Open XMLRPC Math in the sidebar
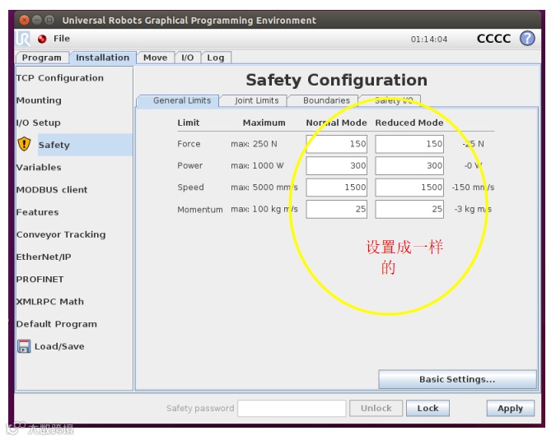This screenshot has height=440, width=556. [50, 302]
